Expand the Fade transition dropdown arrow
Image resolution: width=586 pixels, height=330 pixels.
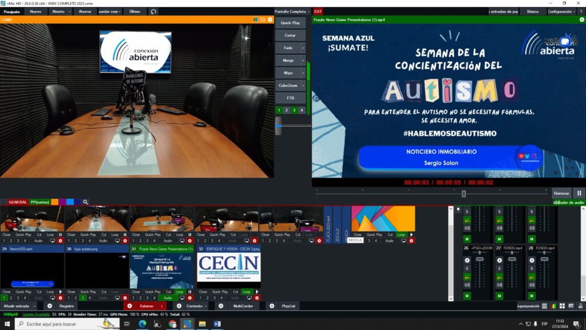(303, 48)
